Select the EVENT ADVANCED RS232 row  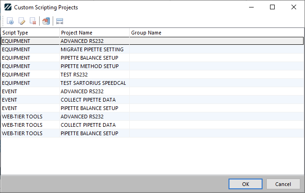point(82,91)
